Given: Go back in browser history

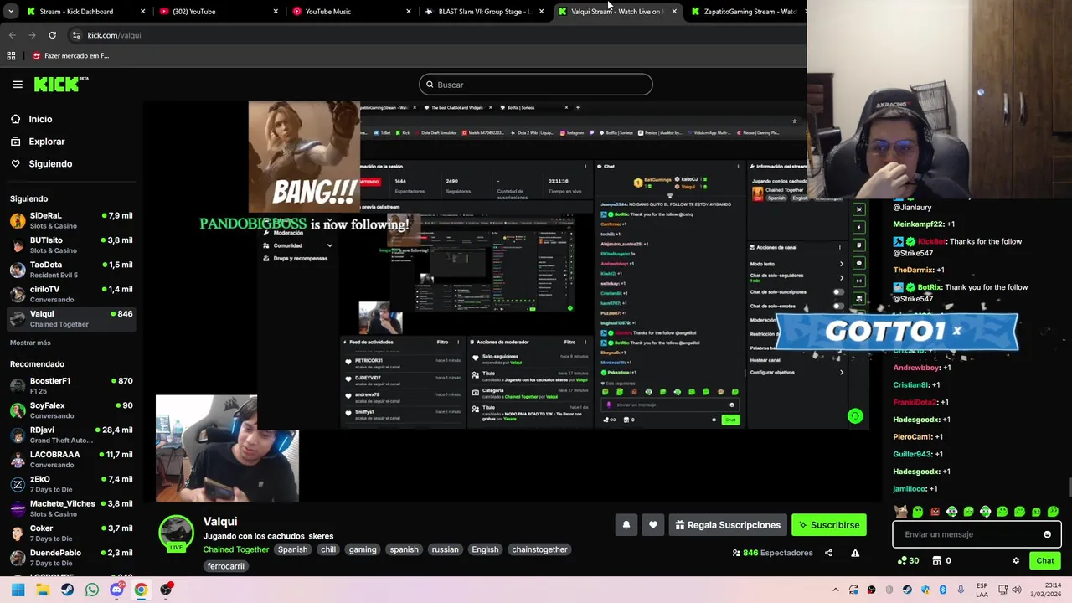Looking at the screenshot, I should pyautogui.click(x=12, y=35).
